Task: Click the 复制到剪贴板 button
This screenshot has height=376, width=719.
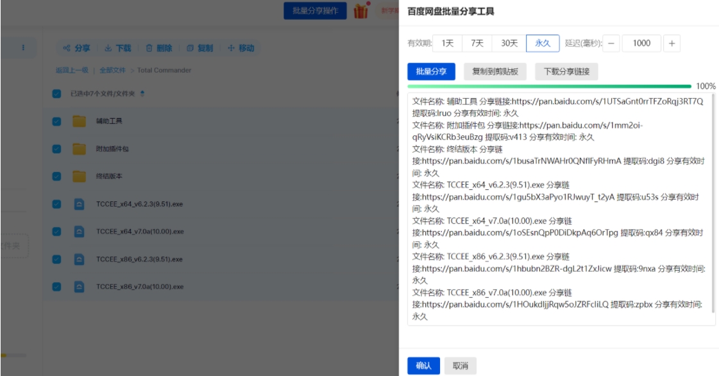Action: 495,71
